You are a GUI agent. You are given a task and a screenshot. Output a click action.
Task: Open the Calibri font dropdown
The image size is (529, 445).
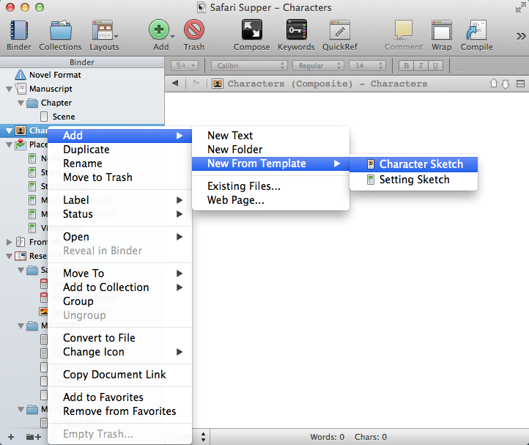tap(249, 66)
